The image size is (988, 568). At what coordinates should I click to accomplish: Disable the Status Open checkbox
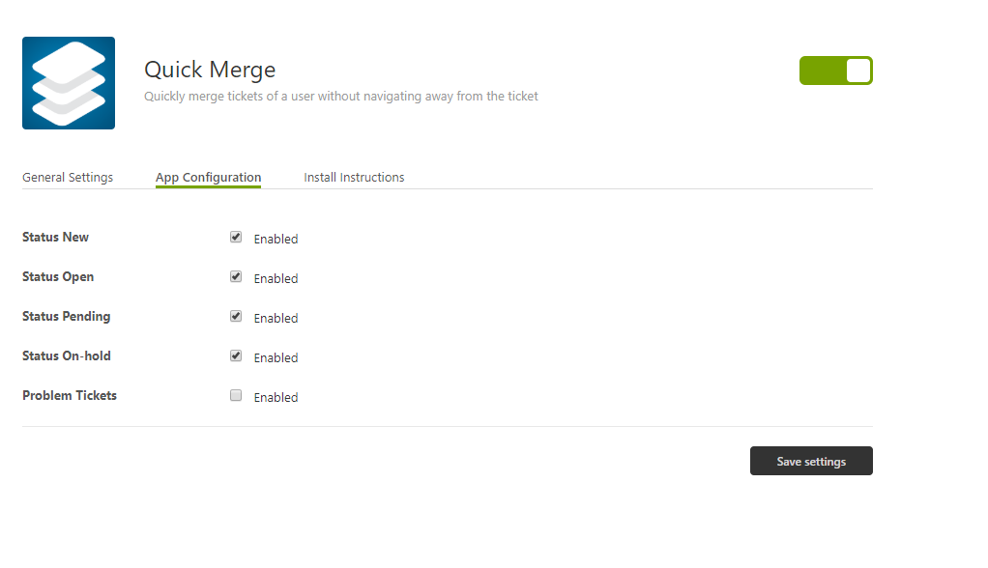point(236,276)
